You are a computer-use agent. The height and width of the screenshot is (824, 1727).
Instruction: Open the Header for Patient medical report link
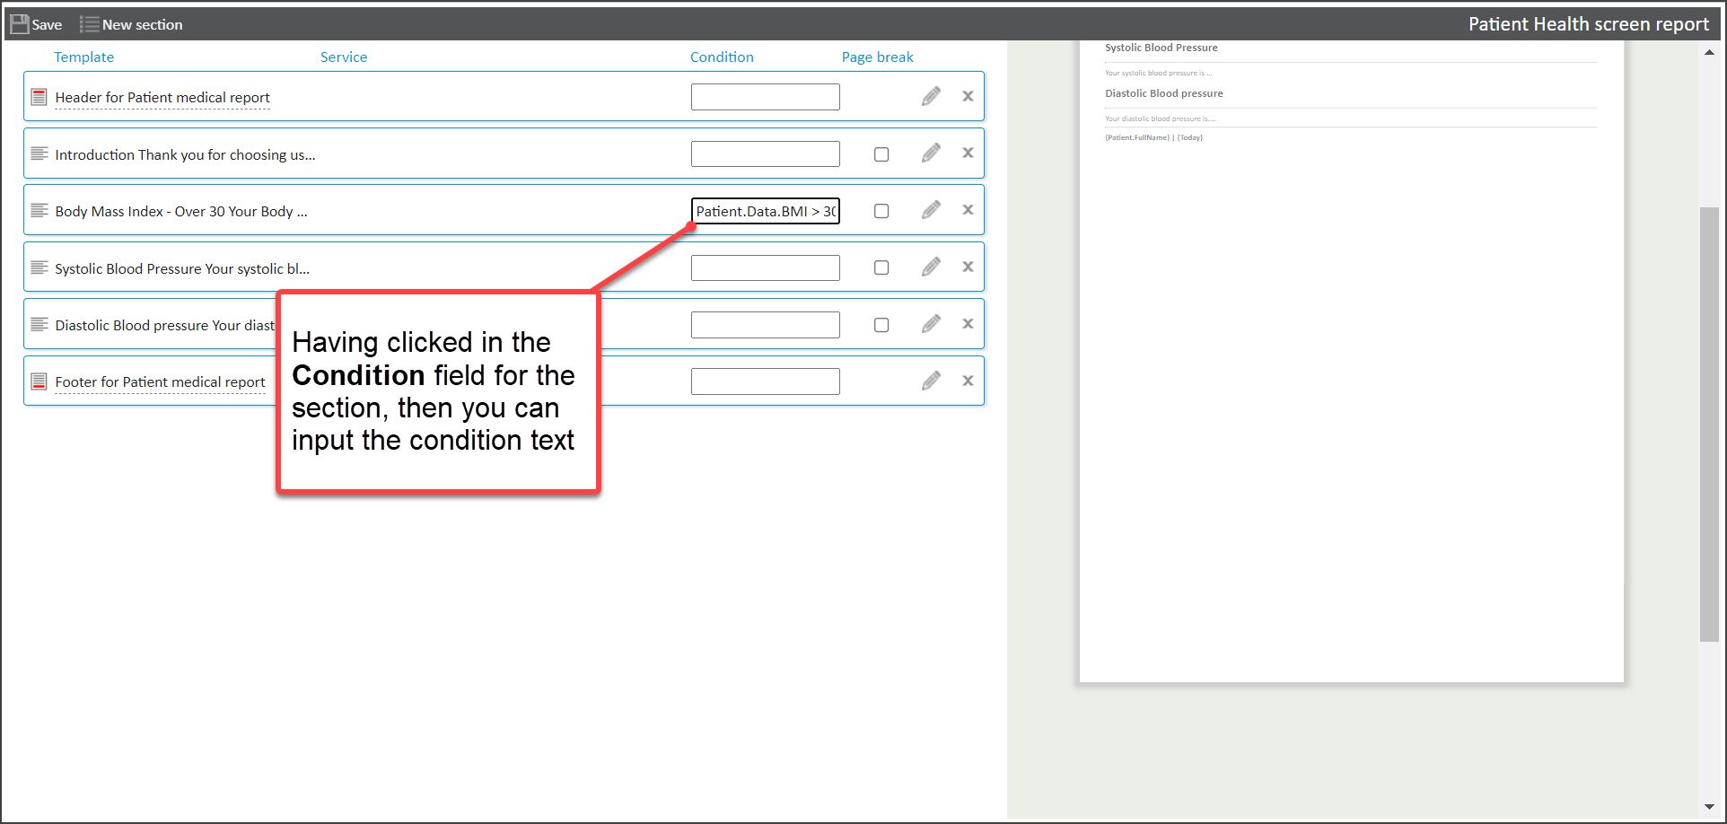point(162,98)
